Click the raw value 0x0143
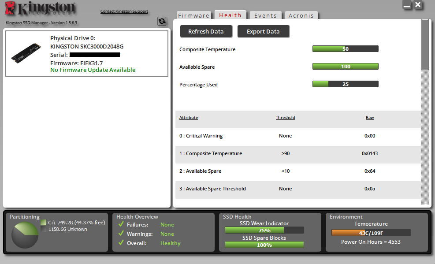The width and height of the screenshot is (435, 264). (x=370, y=153)
